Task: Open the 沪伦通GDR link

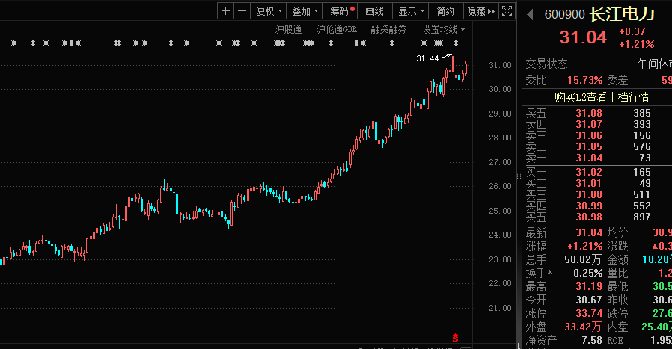Action: [336, 29]
